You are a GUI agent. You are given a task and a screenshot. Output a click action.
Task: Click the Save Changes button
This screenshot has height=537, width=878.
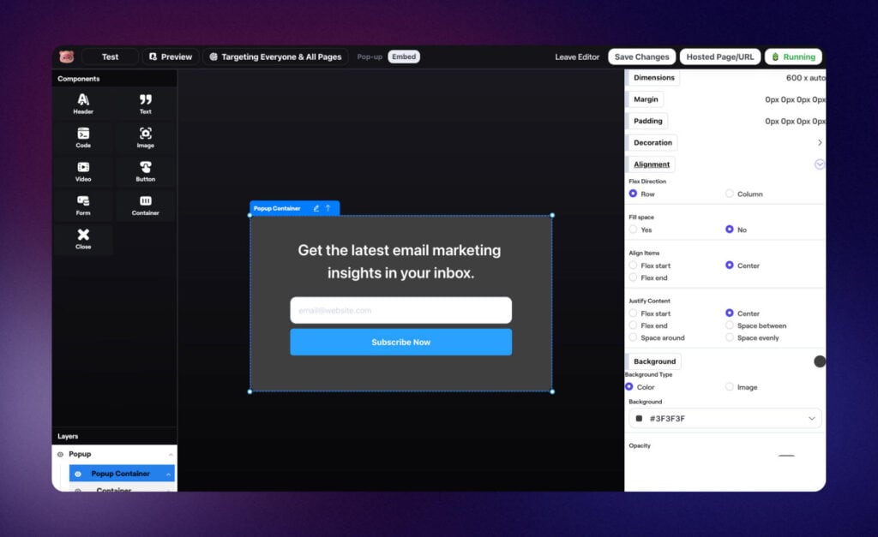click(x=641, y=57)
